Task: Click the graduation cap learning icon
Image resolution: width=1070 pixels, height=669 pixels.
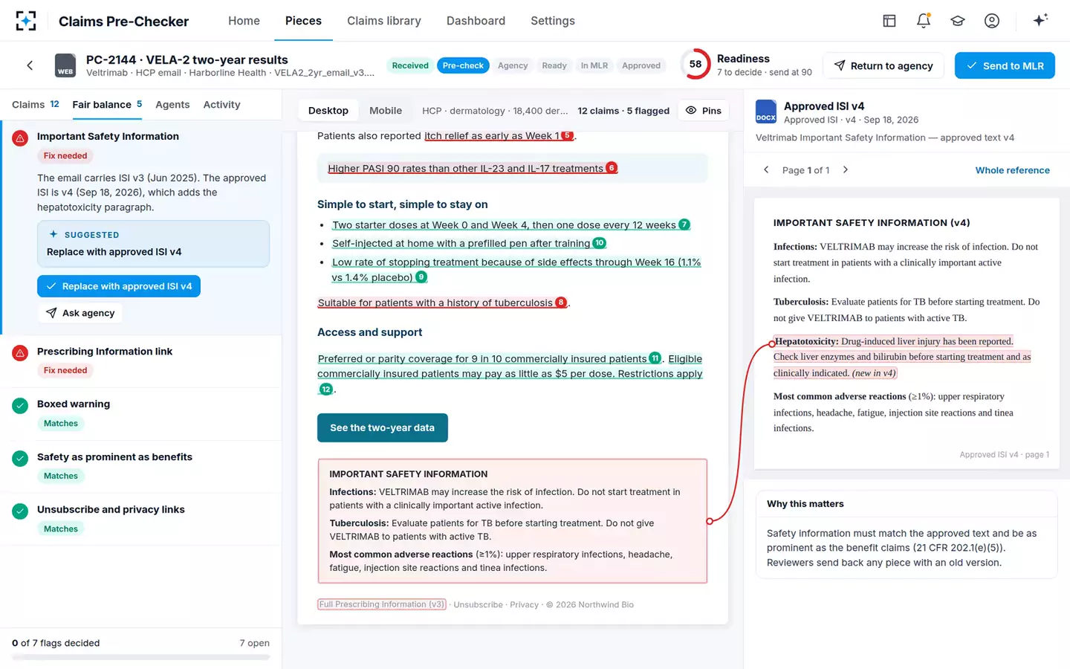Action: pos(958,21)
